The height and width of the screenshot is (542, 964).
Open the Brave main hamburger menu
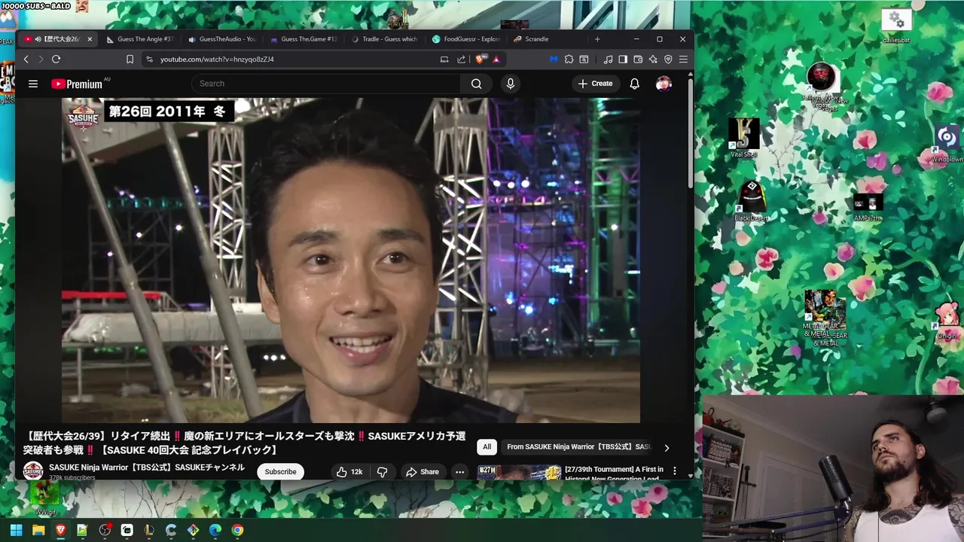click(x=683, y=59)
